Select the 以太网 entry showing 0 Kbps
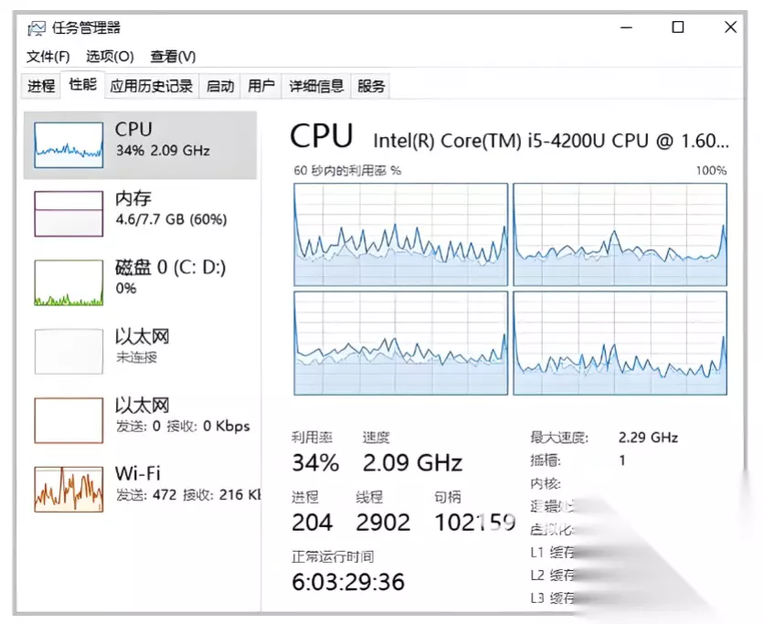Image resolution: width=764 pixels, height=624 pixels. [x=69, y=420]
